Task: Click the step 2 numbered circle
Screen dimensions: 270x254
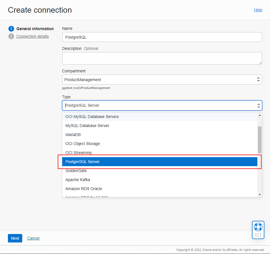Action: [11, 36]
